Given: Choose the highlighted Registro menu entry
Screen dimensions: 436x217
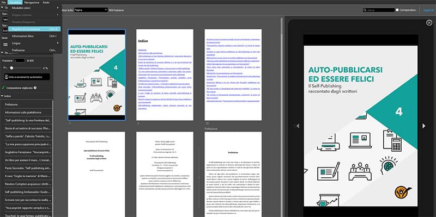Looking at the screenshot, I should pos(35,29).
